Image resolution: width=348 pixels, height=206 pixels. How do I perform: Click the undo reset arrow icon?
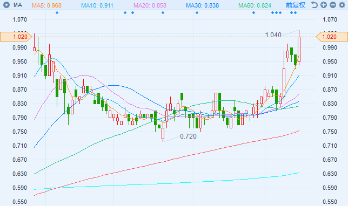pyautogui.click(x=314, y=5)
